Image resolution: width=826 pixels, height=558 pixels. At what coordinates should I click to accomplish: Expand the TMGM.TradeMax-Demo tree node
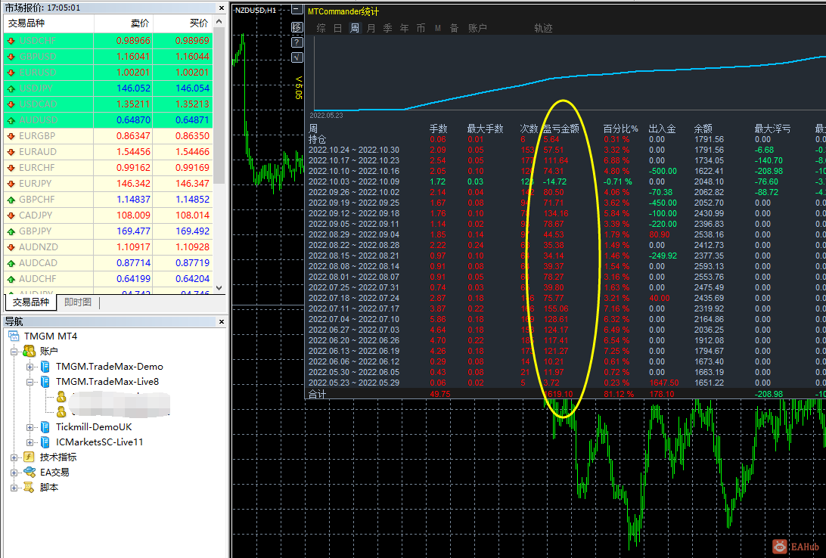pyautogui.click(x=30, y=367)
